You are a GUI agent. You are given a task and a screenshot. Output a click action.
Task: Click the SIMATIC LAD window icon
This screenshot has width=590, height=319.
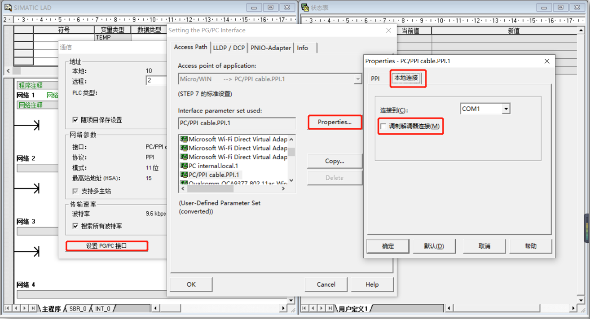pyautogui.click(x=8, y=8)
